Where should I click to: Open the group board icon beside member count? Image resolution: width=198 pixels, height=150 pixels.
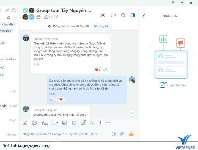[38, 17]
